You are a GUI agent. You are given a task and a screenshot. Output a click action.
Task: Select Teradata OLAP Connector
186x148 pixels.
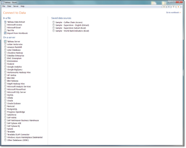pyautogui.click(x=18, y=135)
